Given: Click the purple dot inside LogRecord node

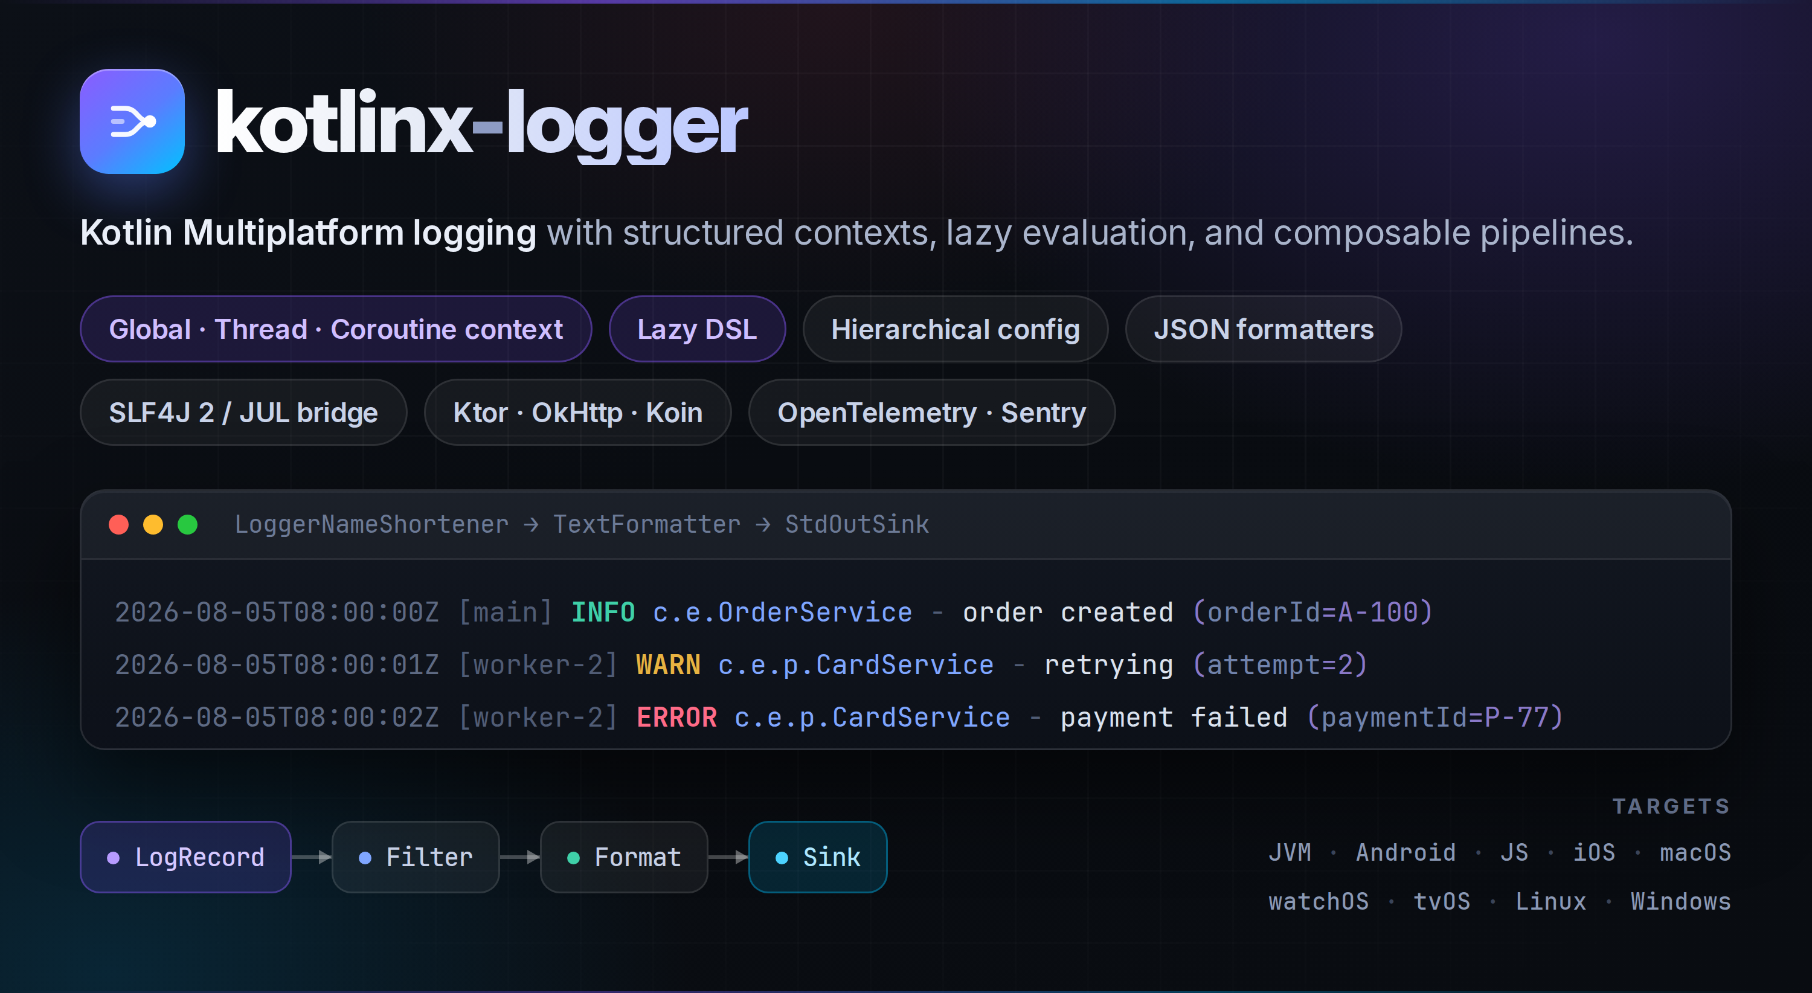Looking at the screenshot, I should 114,857.
